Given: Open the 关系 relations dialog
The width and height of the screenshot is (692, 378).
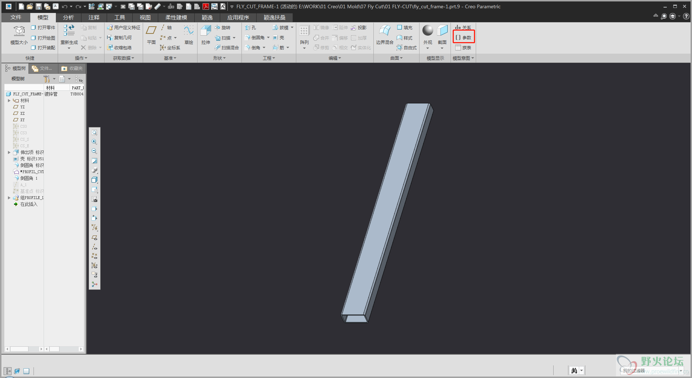Looking at the screenshot, I should coord(463,28).
